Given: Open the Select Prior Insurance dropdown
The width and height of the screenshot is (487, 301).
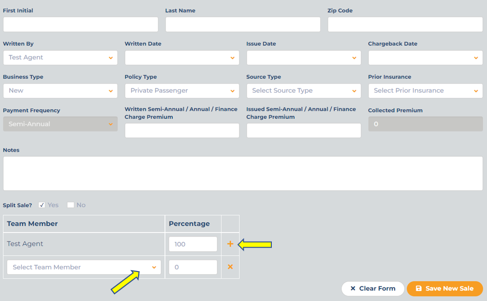Looking at the screenshot, I should pyautogui.click(x=426, y=91).
